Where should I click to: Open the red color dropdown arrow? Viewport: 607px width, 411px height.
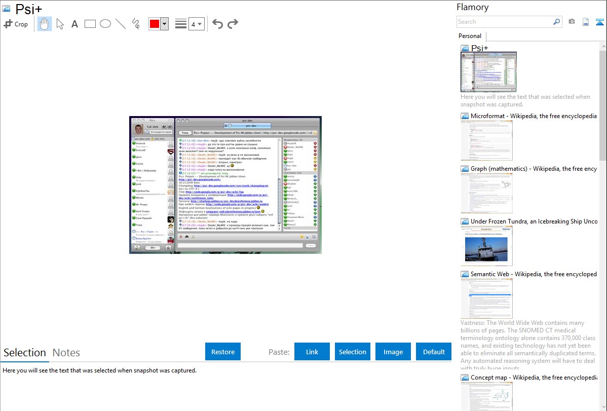pyautogui.click(x=164, y=24)
